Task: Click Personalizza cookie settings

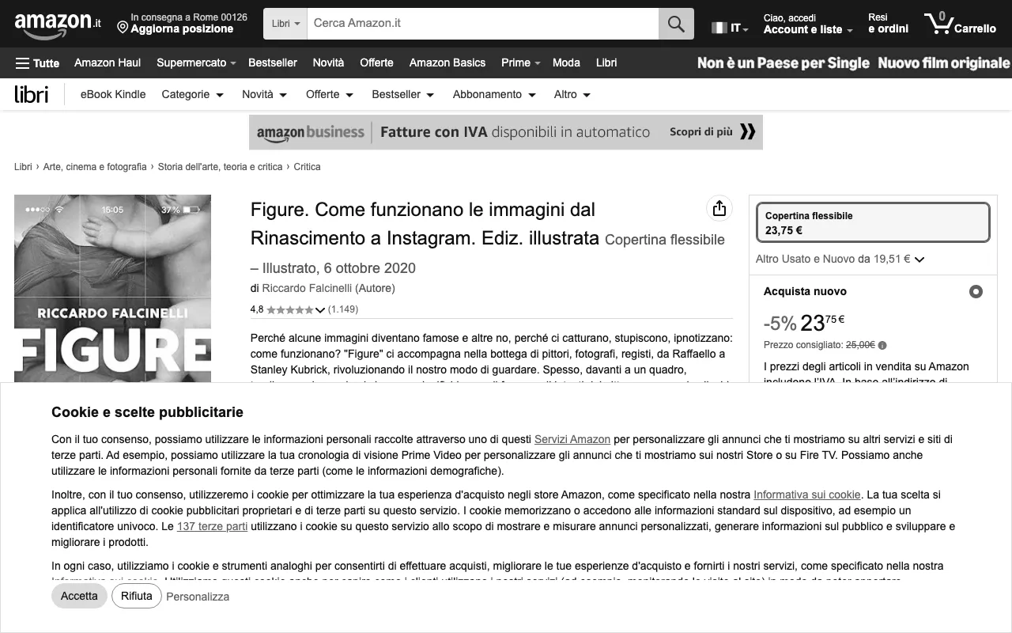Action: [198, 597]
